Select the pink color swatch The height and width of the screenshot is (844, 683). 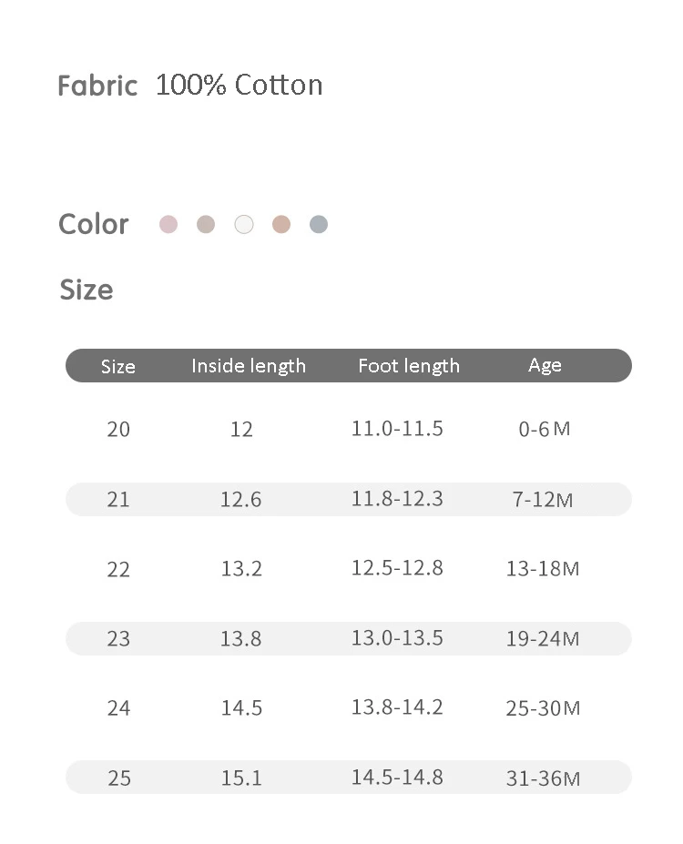click(x=168, y=224)
